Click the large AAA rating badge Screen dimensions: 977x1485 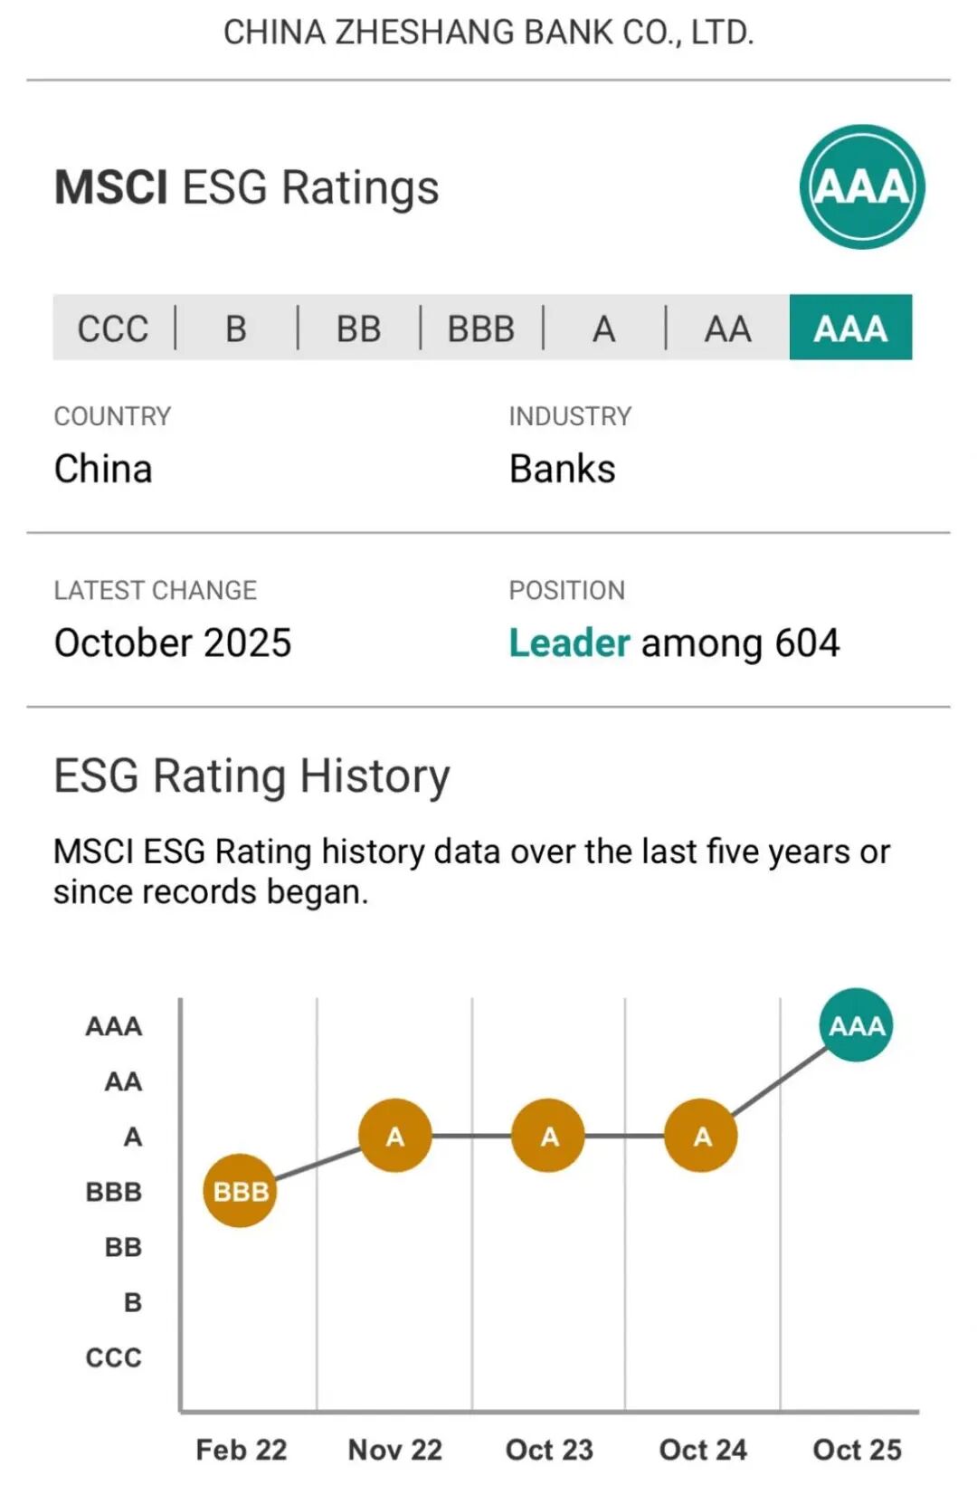[861, 187]
